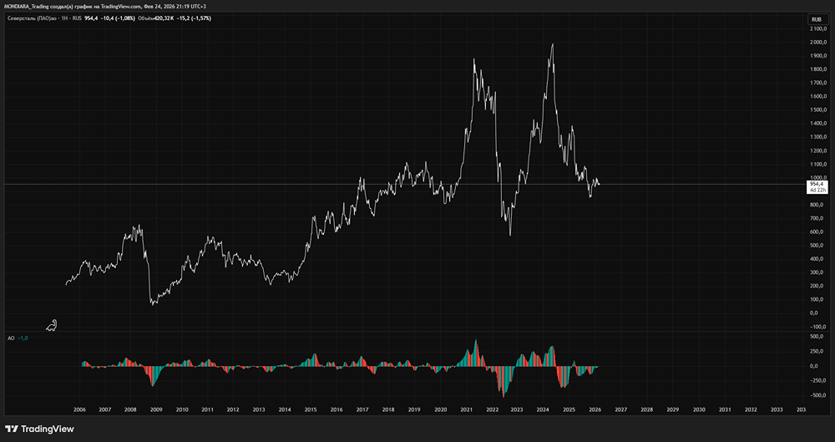This screenshot has width=835, height=442.
Task: Click the 2 000,0 price axis label
Action: (x=817, y=43)
